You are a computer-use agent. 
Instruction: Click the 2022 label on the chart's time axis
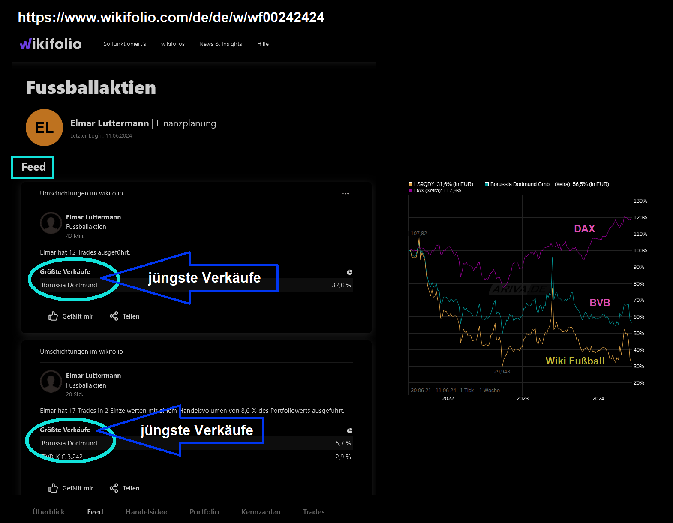tap(448, 399)
